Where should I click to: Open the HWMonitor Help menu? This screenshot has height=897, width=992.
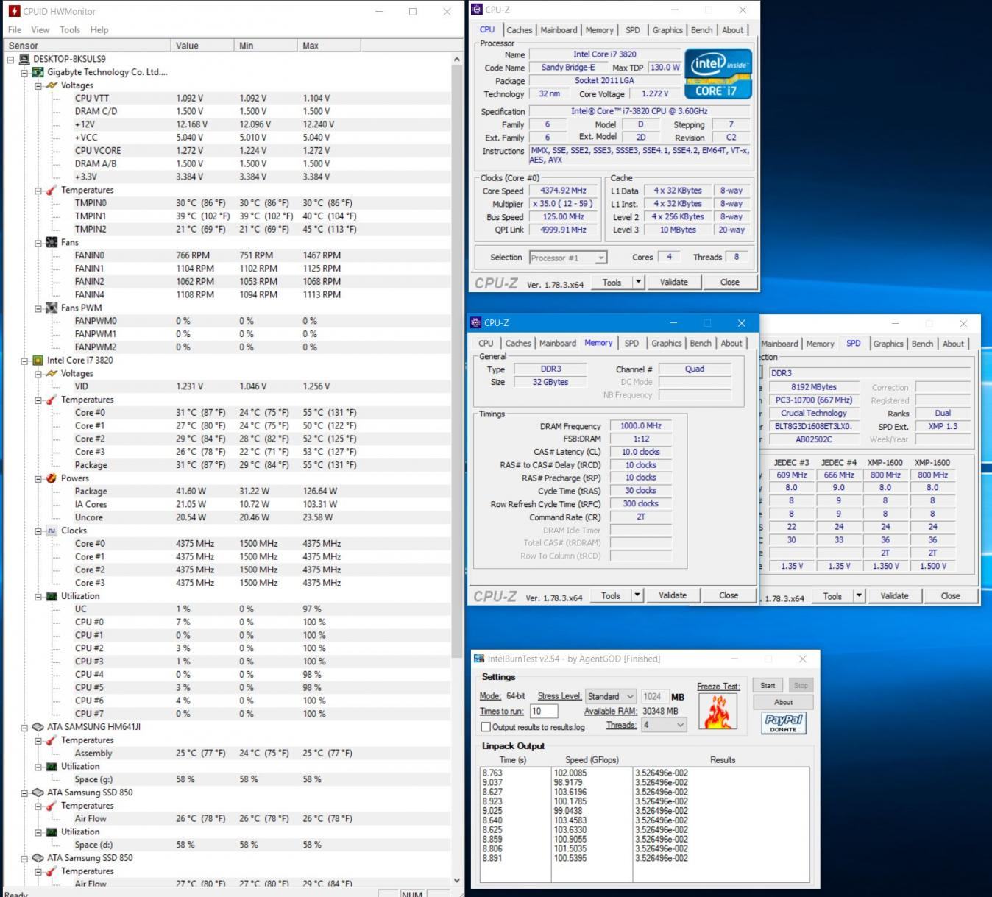point(99,30)
